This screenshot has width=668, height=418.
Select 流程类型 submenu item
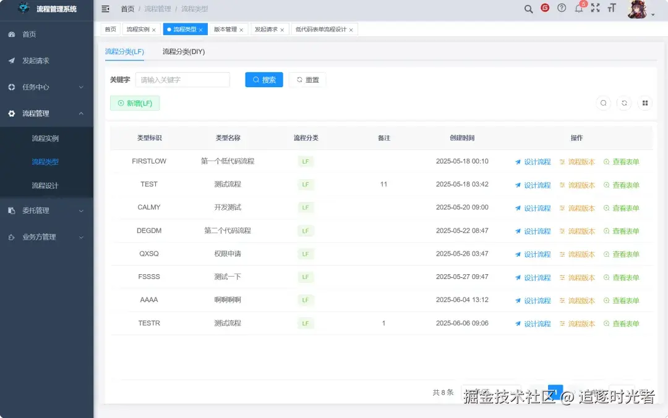(x=46, y=162)
